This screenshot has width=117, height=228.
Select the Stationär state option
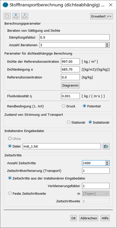[69, 122]
